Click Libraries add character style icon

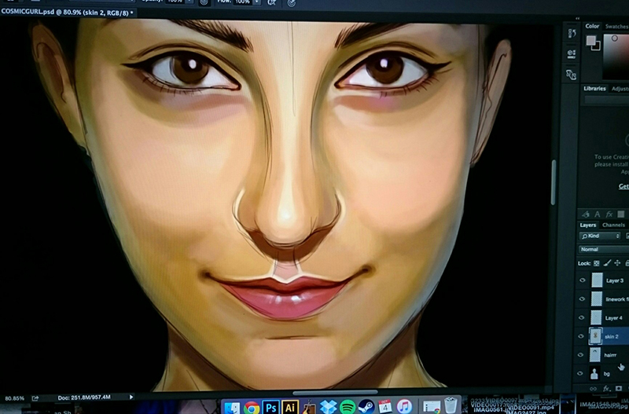click(x=598, y=214)
